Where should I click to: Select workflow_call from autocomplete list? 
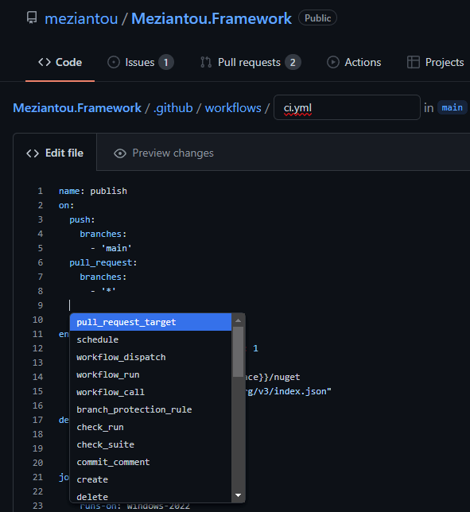pyautogui.click(x=150, y=392)
